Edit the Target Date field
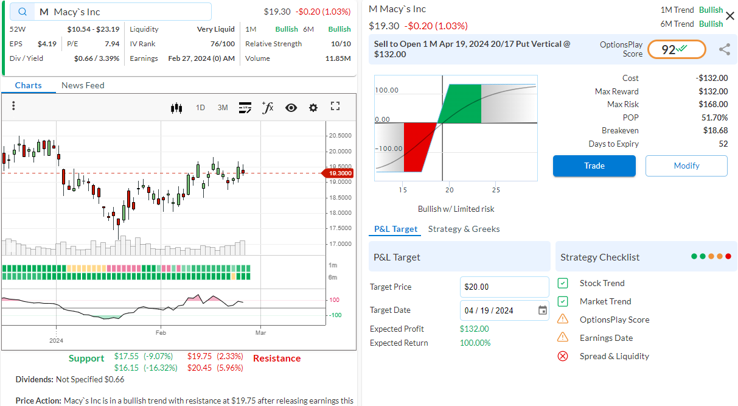The height and width of the screenshot is (406, 738). point(504,310)
